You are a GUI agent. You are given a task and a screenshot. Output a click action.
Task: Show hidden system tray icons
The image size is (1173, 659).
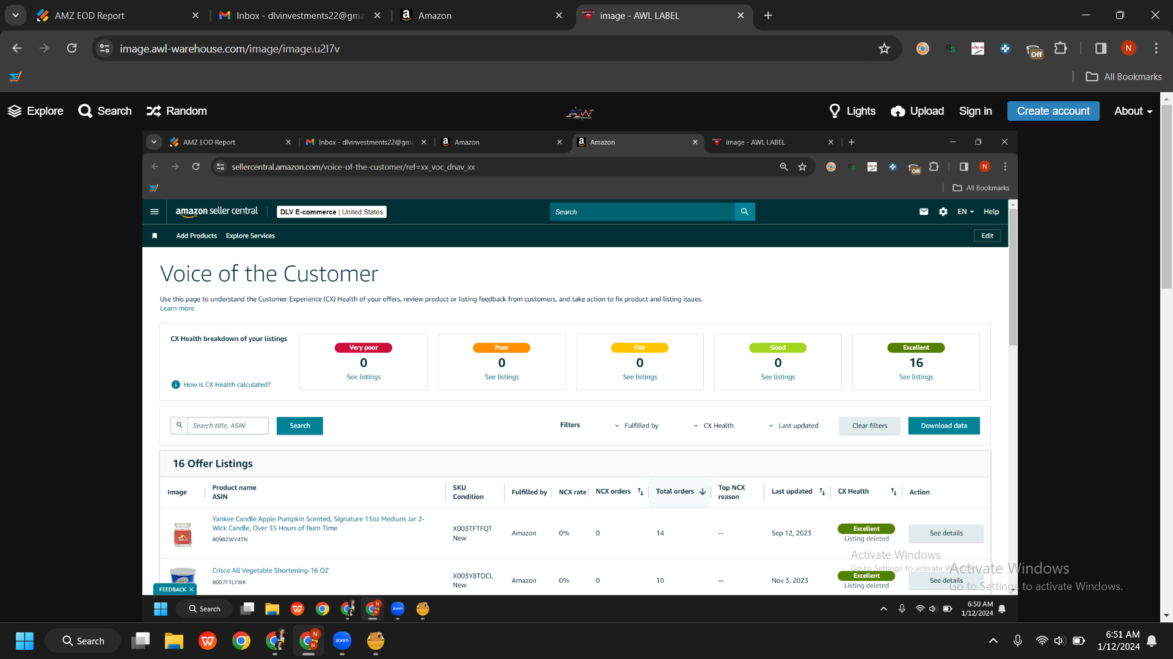[993, 641]
